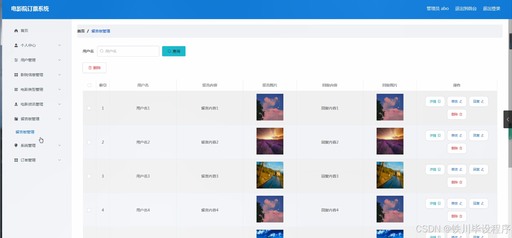Click 回复 for row 用户名2
This screenshot has height=238, width=512.
479,136
